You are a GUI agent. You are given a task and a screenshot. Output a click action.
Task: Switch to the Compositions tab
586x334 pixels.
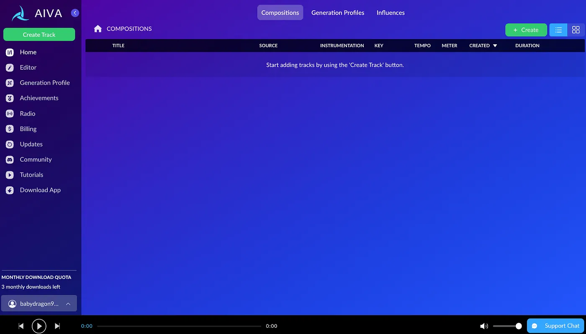click(280, 13)
